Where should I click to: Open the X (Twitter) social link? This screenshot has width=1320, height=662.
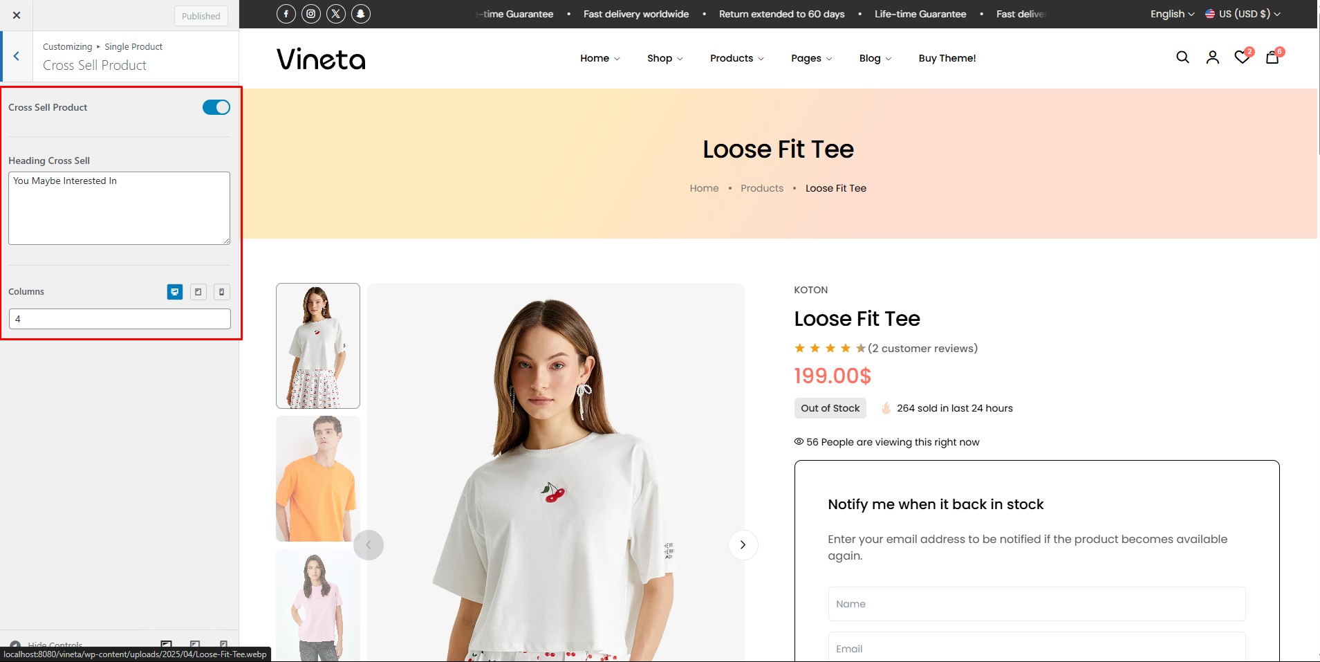[336, 14]
